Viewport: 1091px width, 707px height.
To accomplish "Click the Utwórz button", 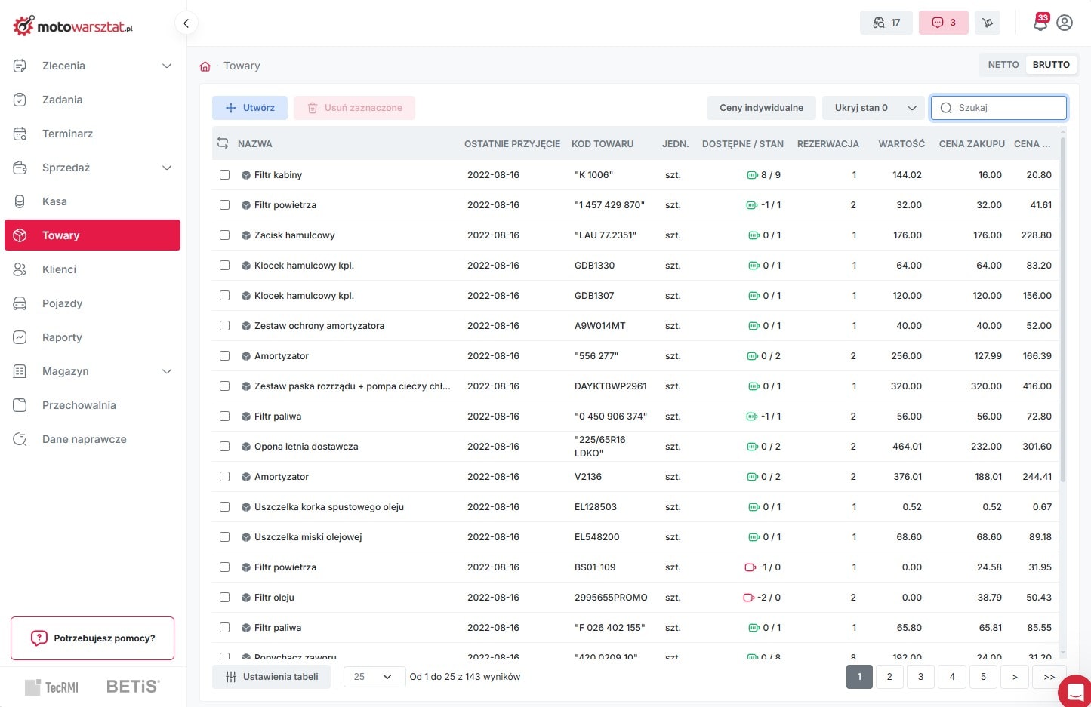I will point(249,108).
